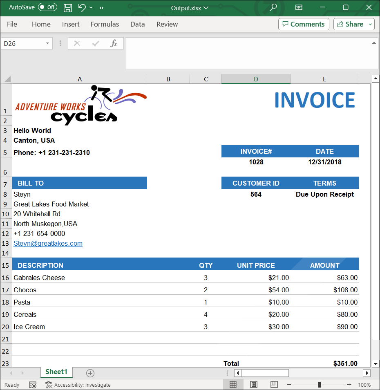
Task: Click the Adventure Works Cycles logo image
Action: [x=81, y=105]
